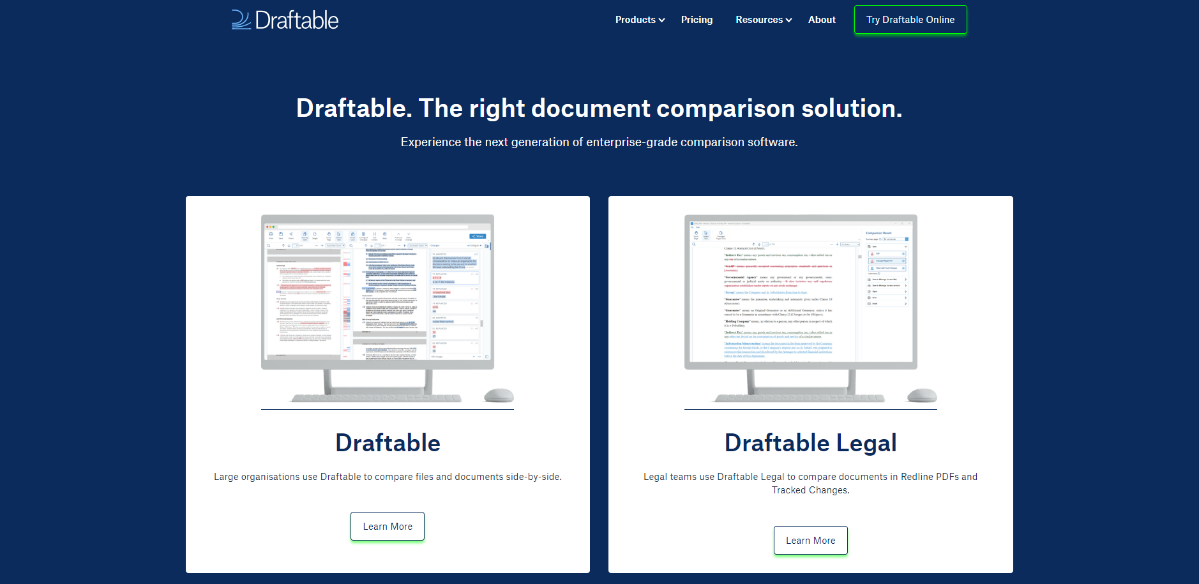
Task: Select Changed Pages Only in Draftable Legal
Action: click(x=721, y=234)
